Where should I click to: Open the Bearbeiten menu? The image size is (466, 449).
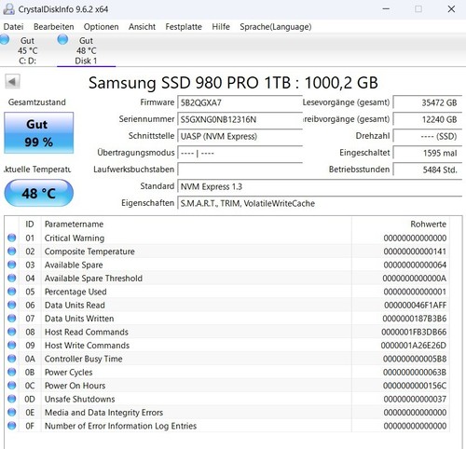[x=54, y=27]
